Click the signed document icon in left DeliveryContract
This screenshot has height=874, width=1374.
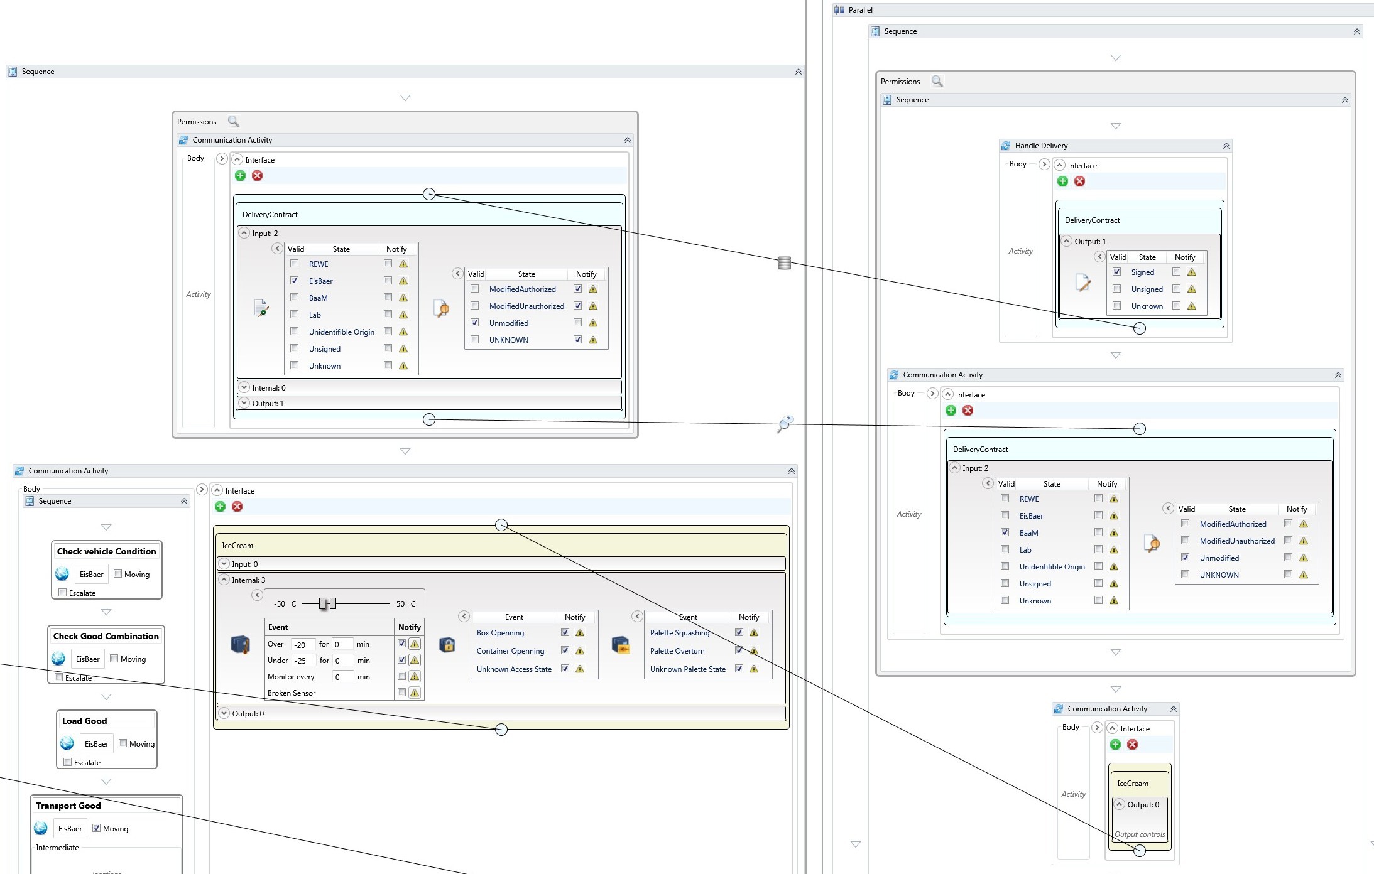(x=261, y=308)
